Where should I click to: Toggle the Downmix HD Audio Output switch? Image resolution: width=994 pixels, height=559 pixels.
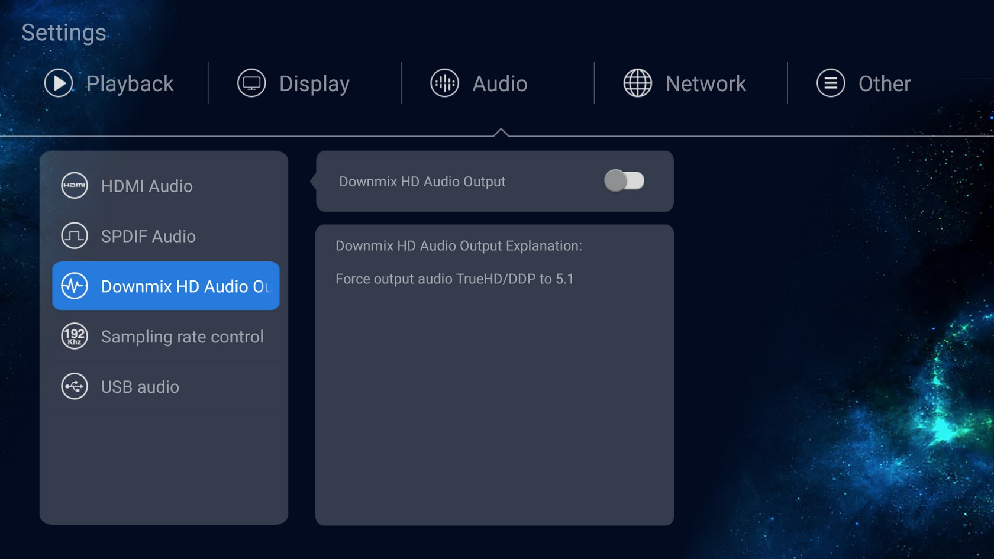(x=624, y=181)
